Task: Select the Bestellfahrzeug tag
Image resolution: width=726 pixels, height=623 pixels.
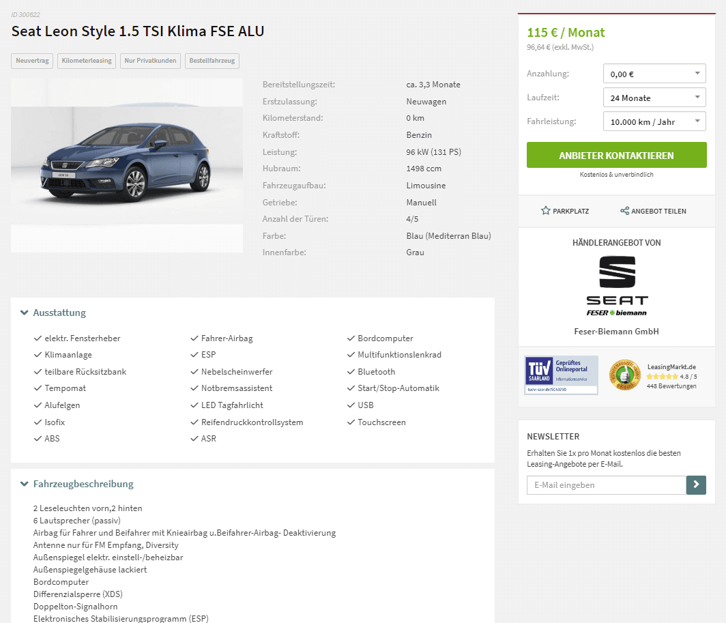Action: point(212,61)
